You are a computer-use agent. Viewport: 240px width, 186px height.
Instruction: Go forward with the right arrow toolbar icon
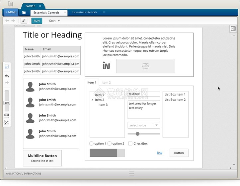click(x=13, y=21)
